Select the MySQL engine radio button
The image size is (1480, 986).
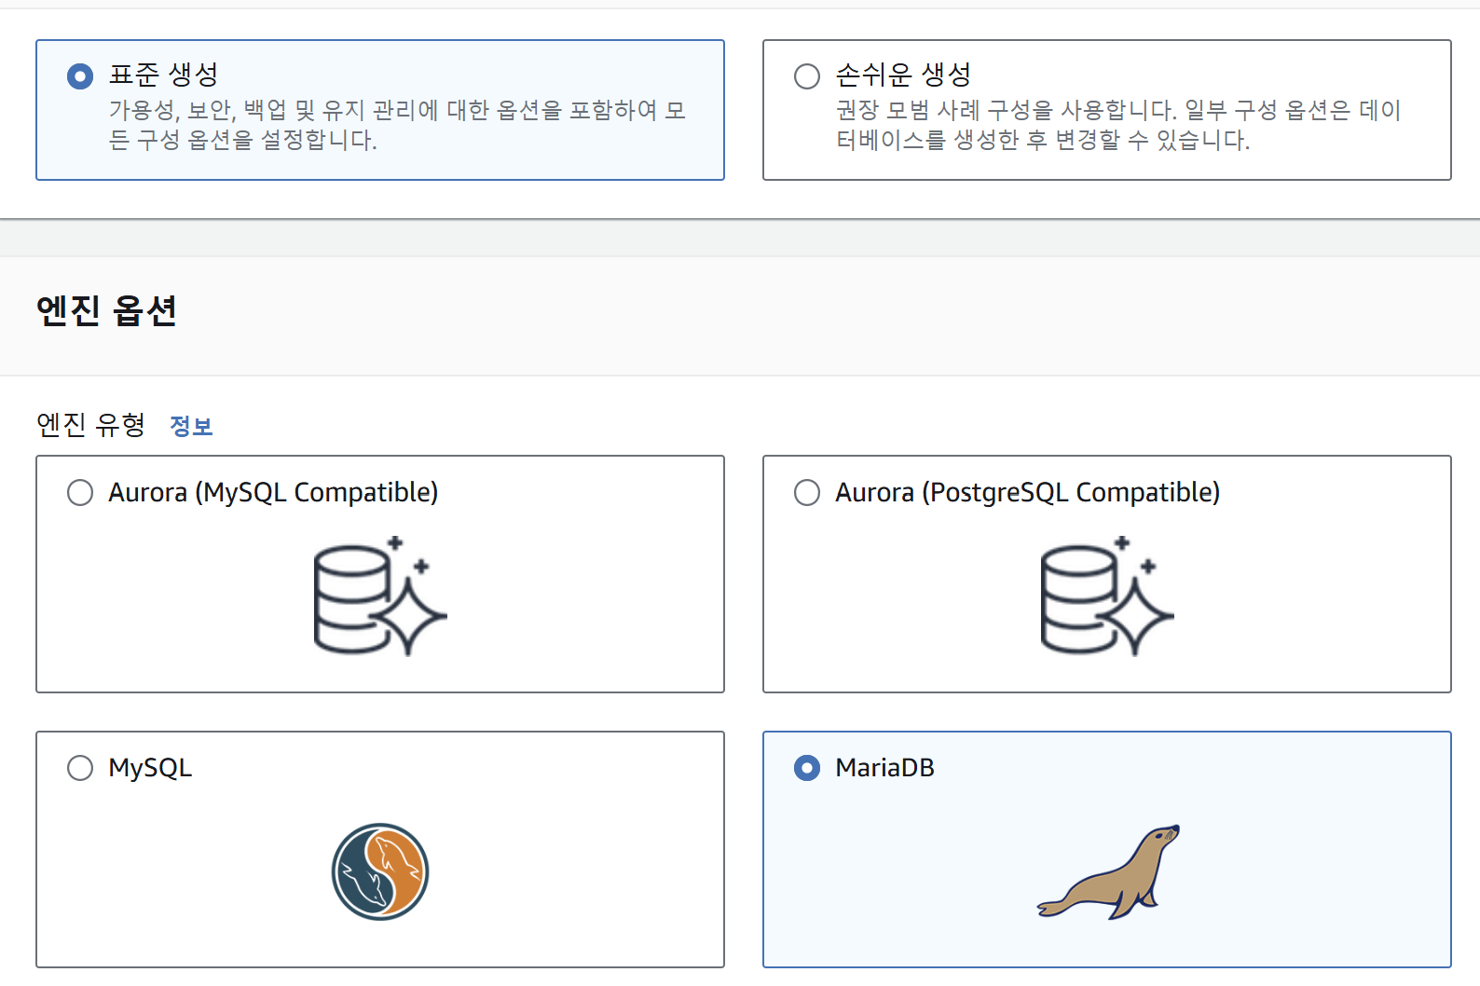pos(80,768)
